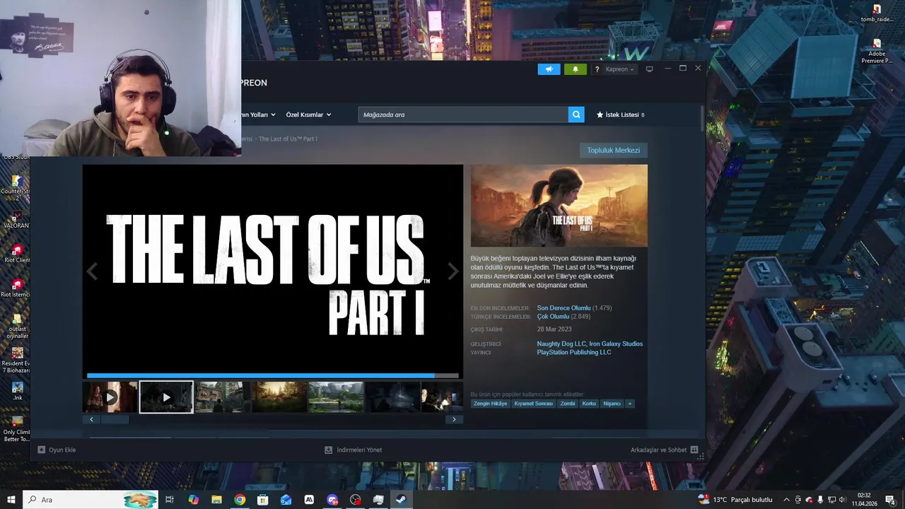Open Iron Galaxy Studios developer page
Screen dimensions: 905x509
(x=616, y=344)
